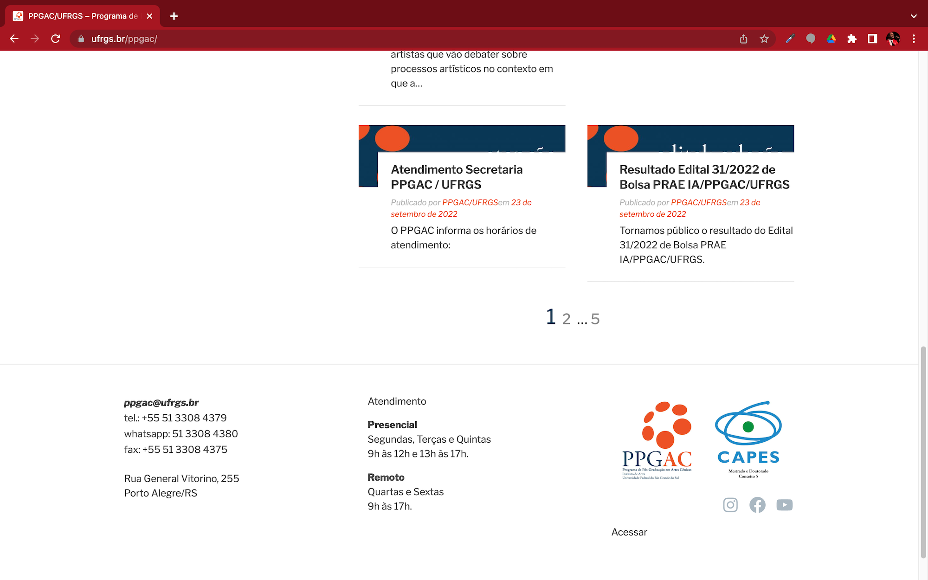Click the share page icon in address bar
928x580 pixels.
(744, 39)
